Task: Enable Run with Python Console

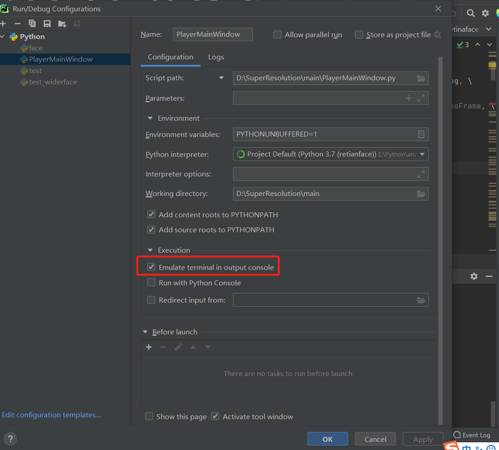Action: pyautogui.click(x=151, y=282)
